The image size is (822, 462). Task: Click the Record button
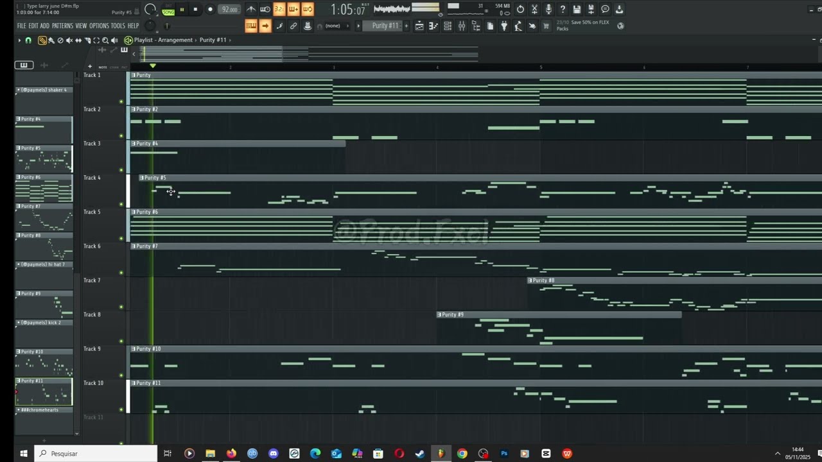210,10
